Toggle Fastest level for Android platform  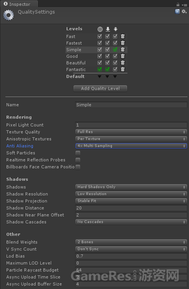115,43
